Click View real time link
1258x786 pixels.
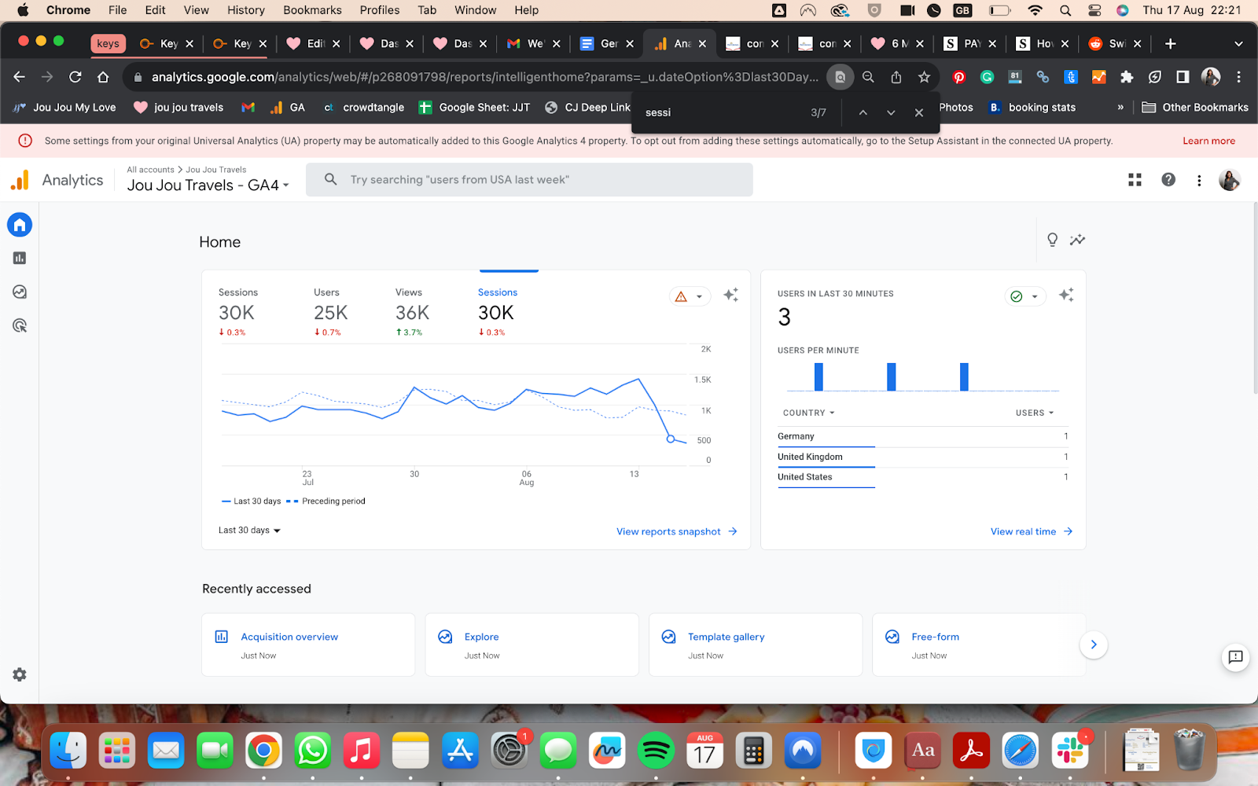(x=1032, y=532)
